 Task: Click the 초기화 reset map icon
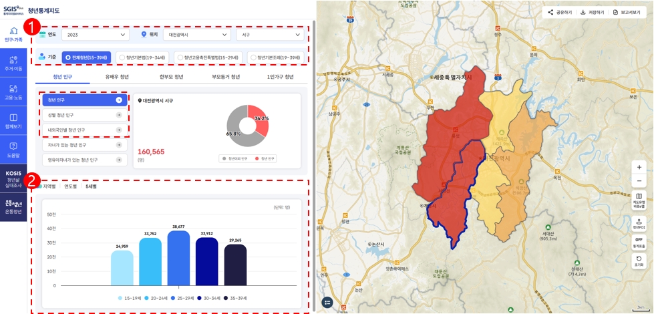point(639,261)
